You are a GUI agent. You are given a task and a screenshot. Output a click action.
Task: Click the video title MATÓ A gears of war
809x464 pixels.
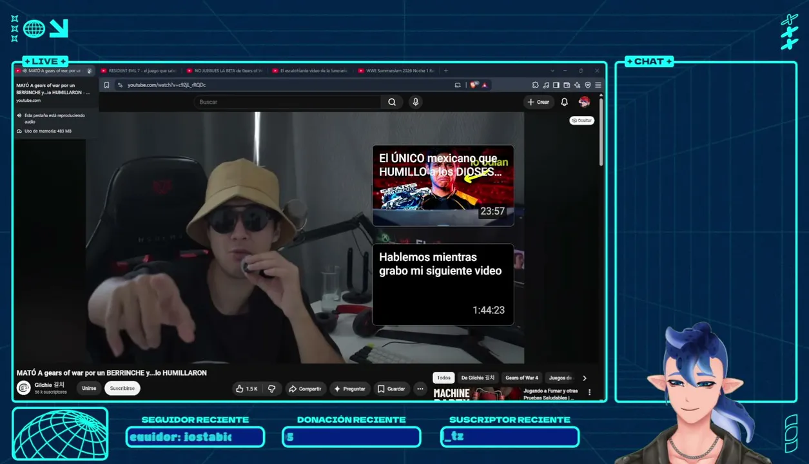point(112,373)
